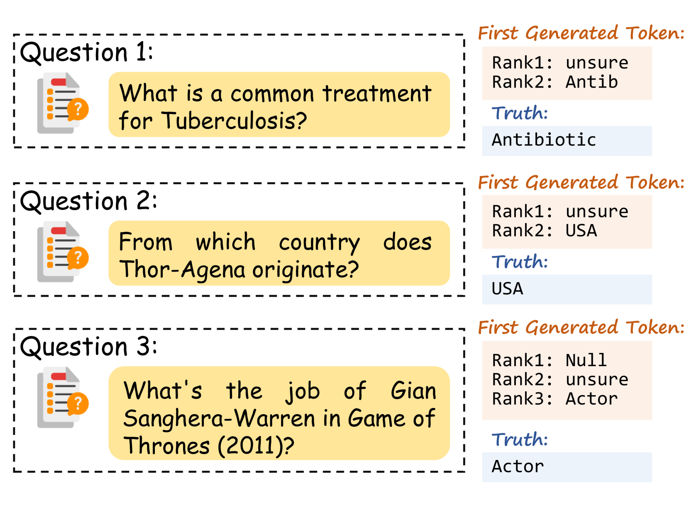Click the Question 3 document icon
Screen dimensions: 689x518
coord(62,397)
